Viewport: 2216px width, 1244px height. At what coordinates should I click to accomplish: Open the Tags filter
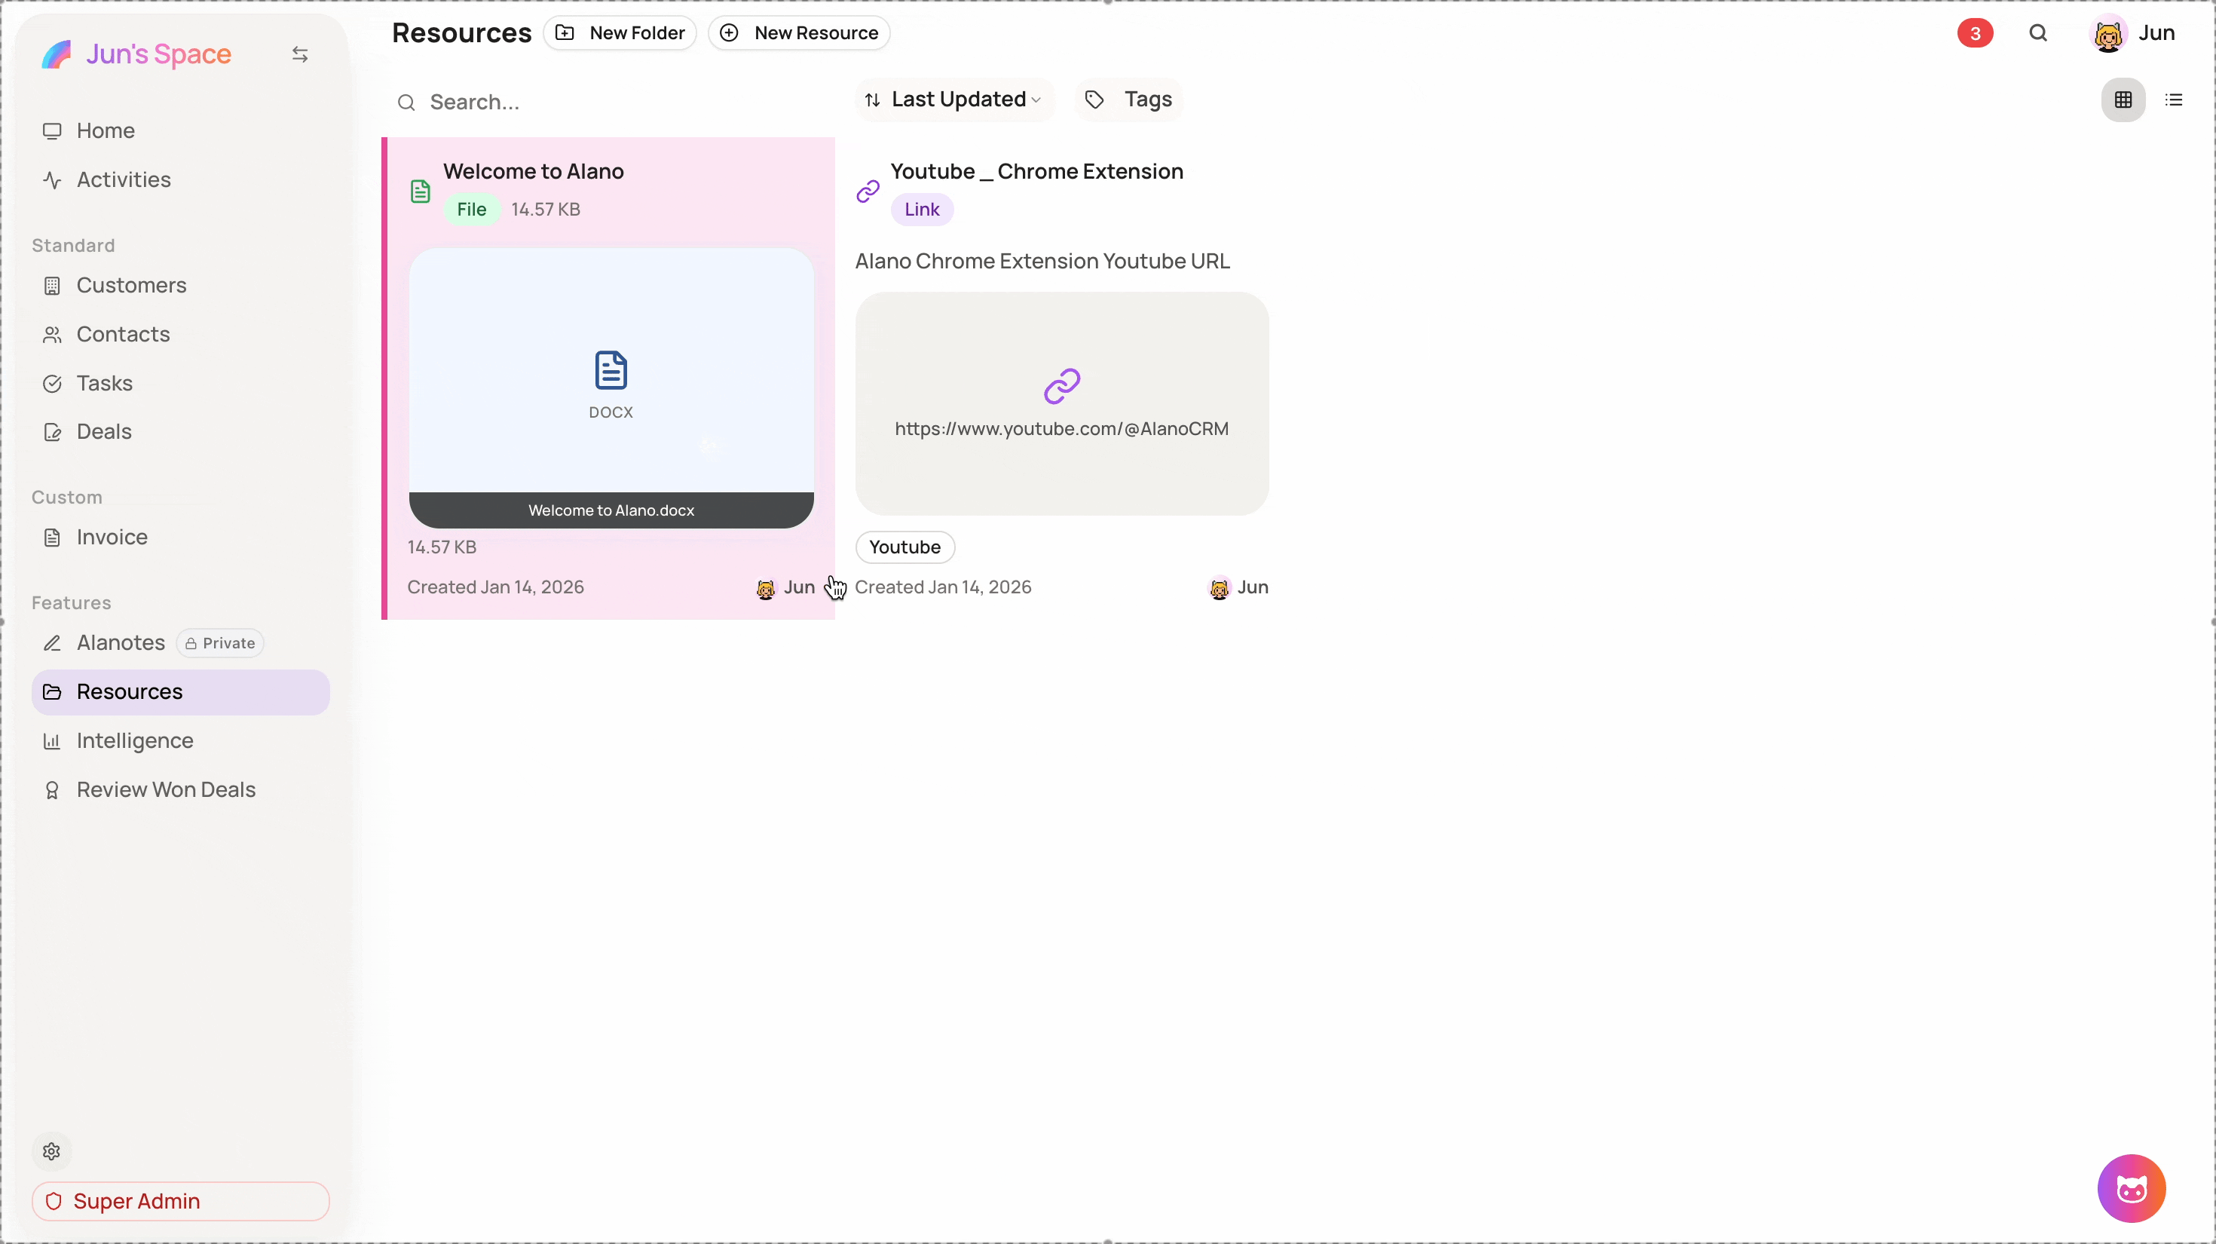click(1128, 100)
